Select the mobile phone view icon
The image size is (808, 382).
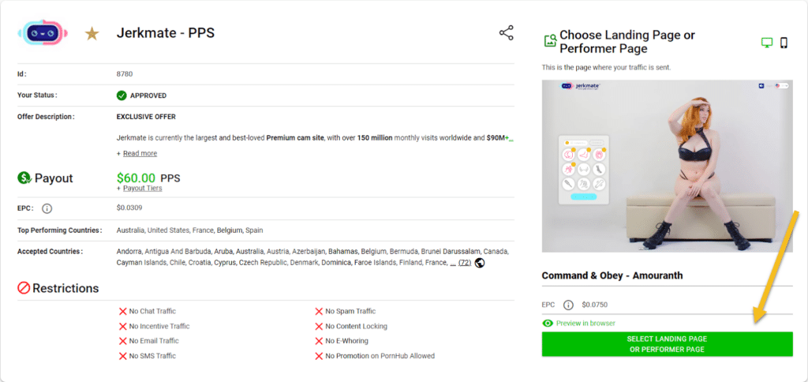(x=784, y=43)
